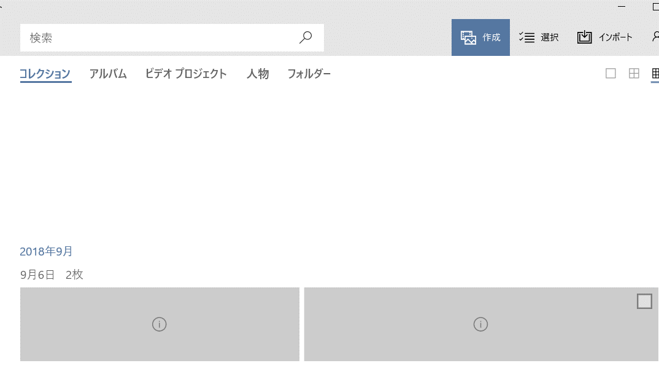
Task: Switch to single large thumbnail view
Action: [x=611, y=74]
